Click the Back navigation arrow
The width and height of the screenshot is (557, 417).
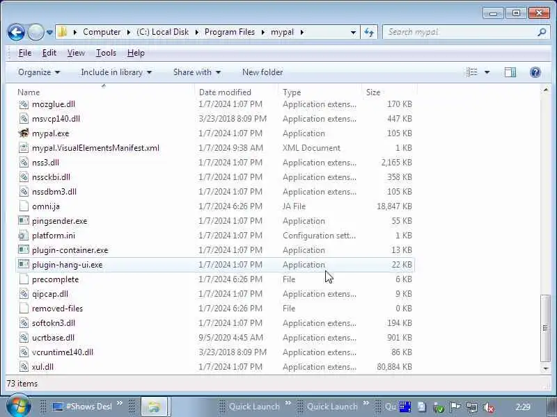point(16,32)
